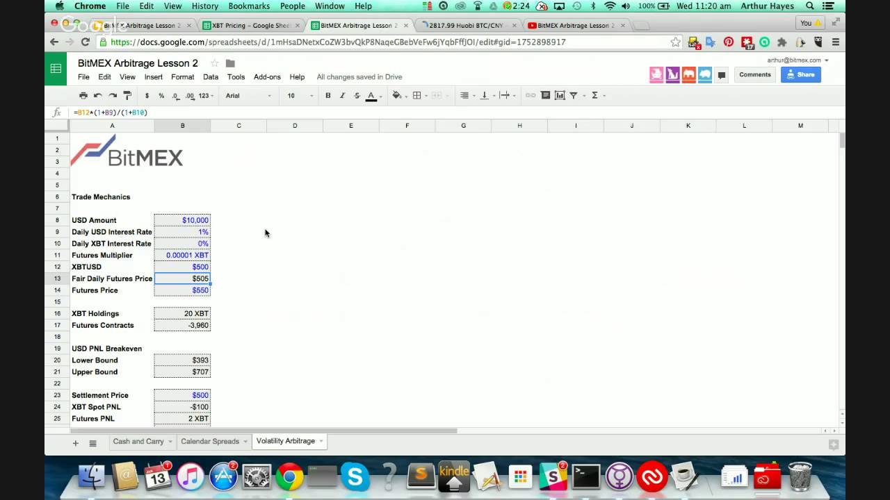Select cell showing USD Amount $10,000
This screenshot has height=500, width=890.
tap(182, 220)
